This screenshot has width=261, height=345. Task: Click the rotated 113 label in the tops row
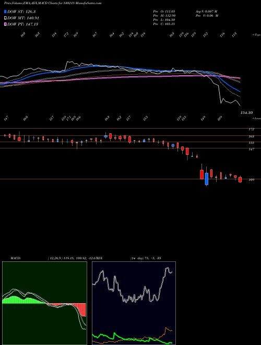[x=234, y=35]
